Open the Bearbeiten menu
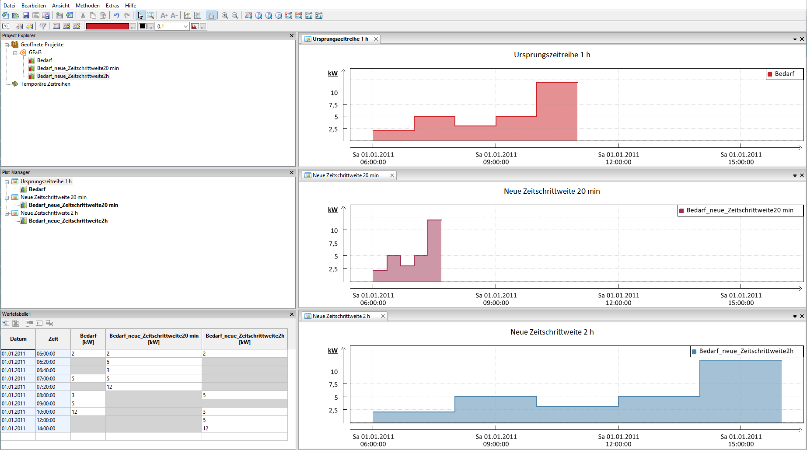Image resolution: width=807 pixels, height=450 pixels. 34,6
